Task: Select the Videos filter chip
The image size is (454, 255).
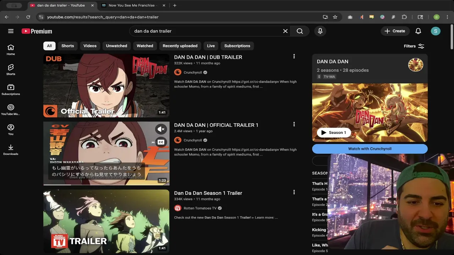Action: click(x=90, y=46)
